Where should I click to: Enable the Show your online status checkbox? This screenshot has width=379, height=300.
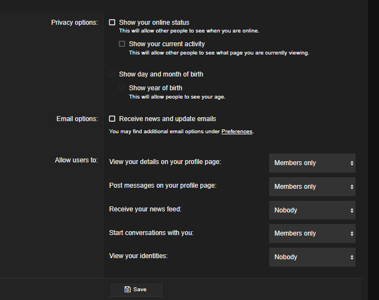tap(113, 23)
